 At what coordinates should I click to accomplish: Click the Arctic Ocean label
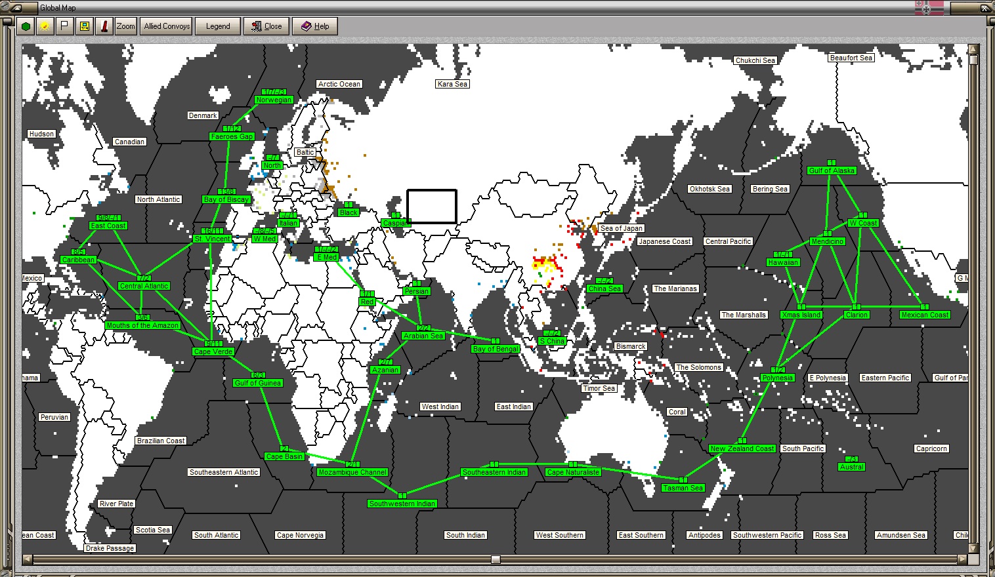339,84
